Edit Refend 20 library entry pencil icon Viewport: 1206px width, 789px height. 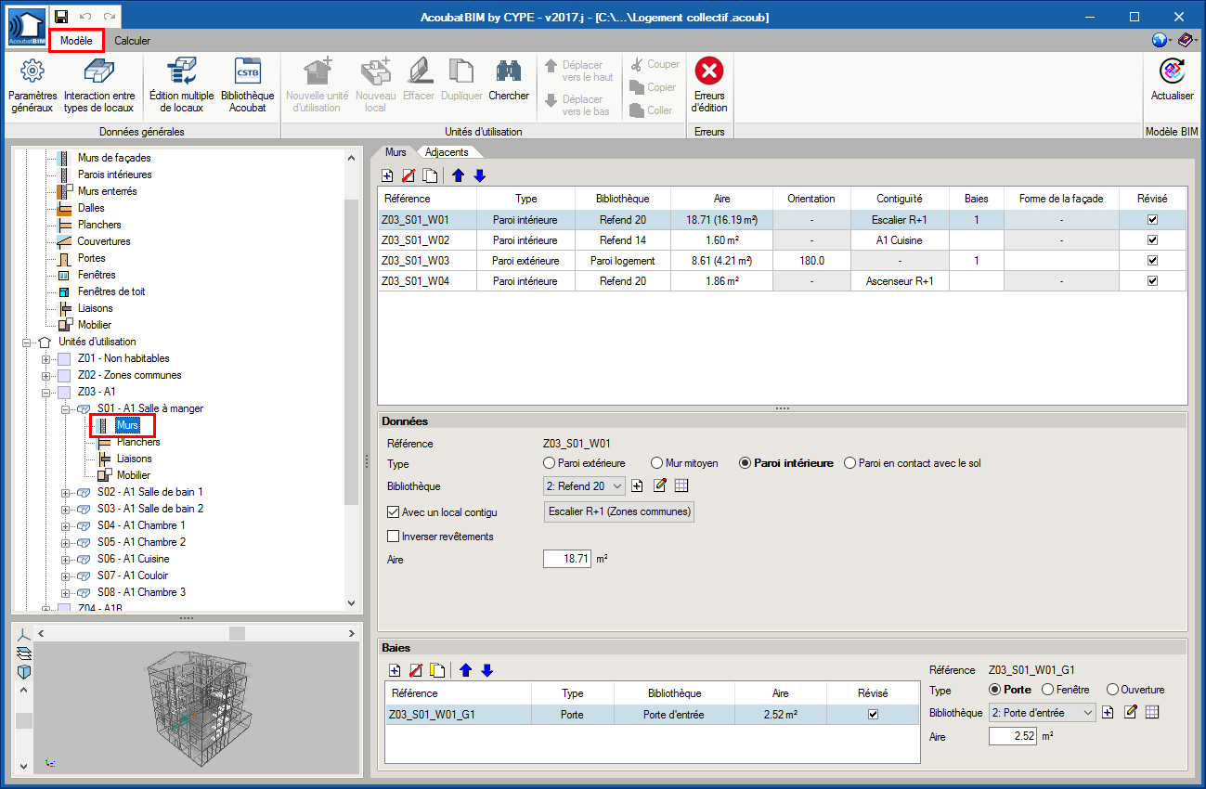click(660, 485)
